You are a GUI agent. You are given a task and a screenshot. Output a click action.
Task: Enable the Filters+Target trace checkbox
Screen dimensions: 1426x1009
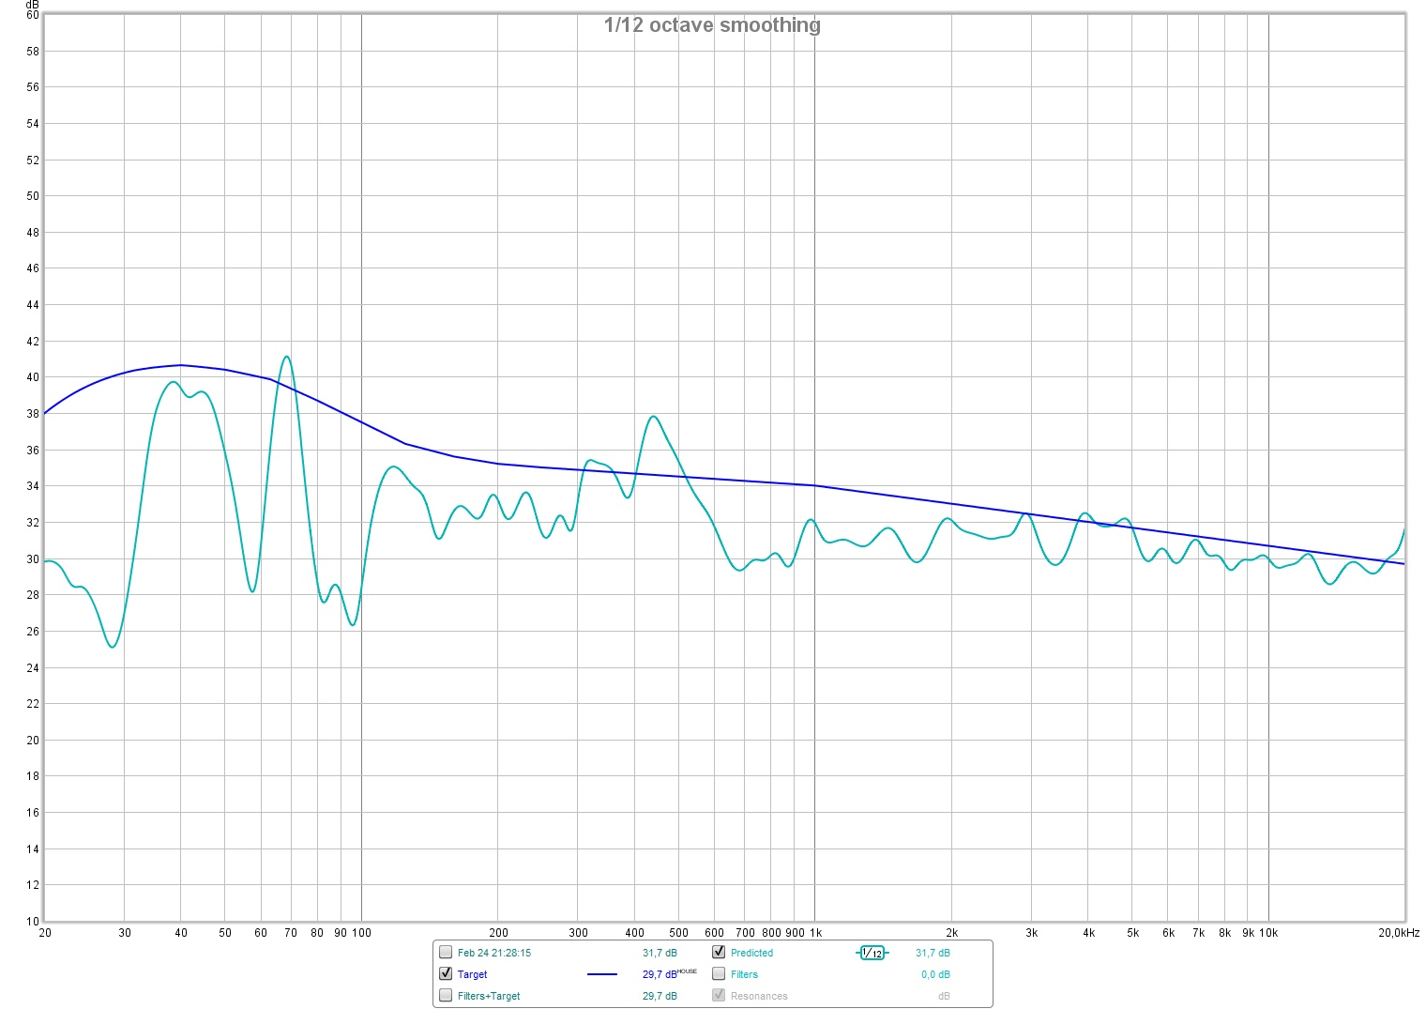[446, 995]
